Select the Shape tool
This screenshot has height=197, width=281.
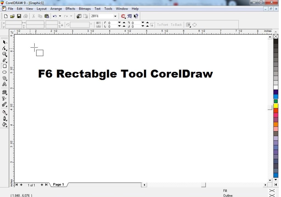point(4,48)
